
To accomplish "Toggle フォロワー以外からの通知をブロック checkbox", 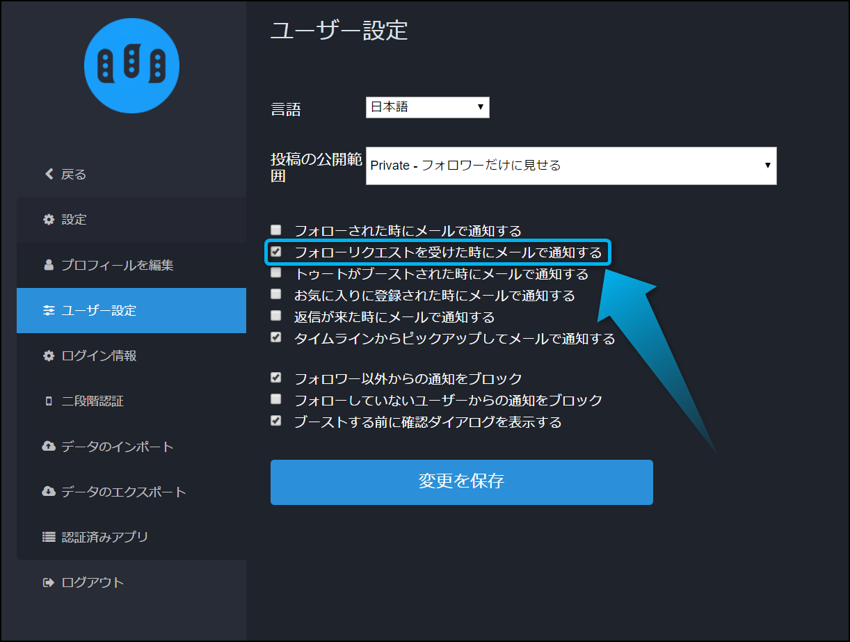I will coord(276,378).
